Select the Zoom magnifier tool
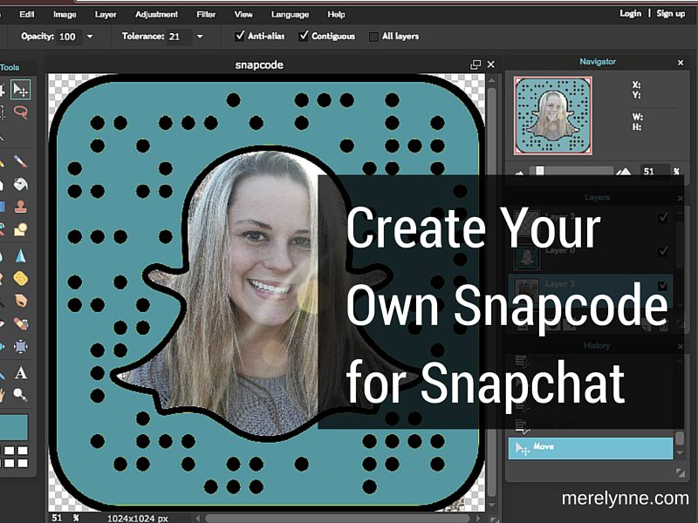Viewport: 698px width, 523px height. coord(20,395)
